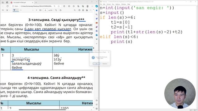
Task: Click the fit to width icon
Action: 41,10
